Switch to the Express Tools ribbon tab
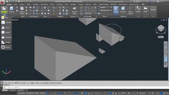The height and width of the screenshot is (95, 169). click(x=134, y=4)
